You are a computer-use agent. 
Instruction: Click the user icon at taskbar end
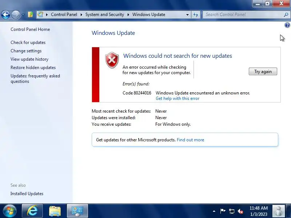tap(278, 211)
